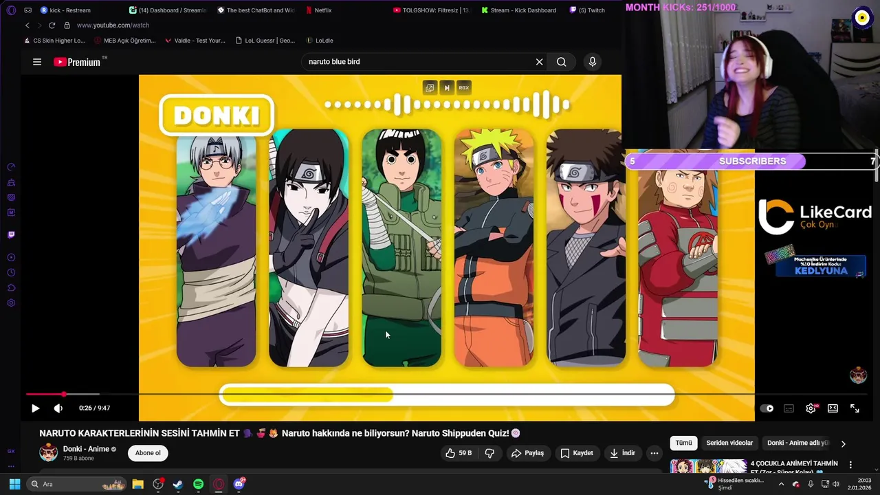This screenshot has height=495, width=880.
Task: Click İndir download button
Action: pos(622,453)
